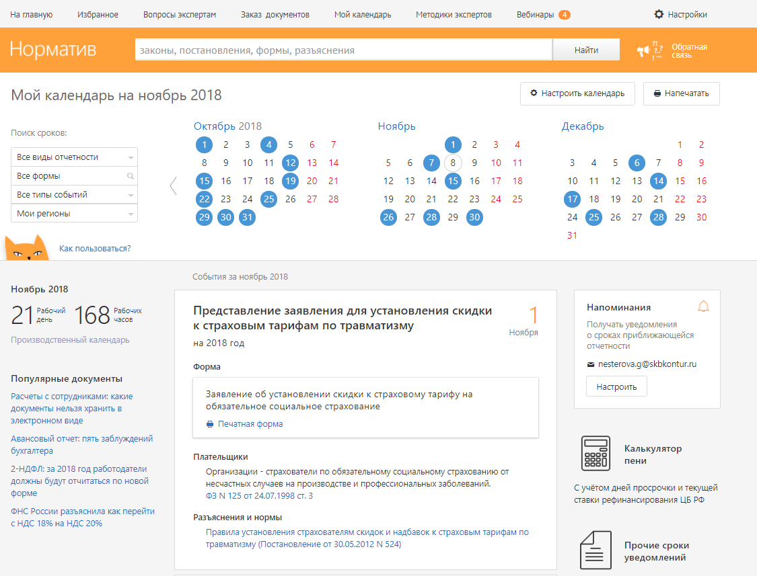Screen dimensions: 757x576
Task: Select December 17 in the calendar
Action: [573, 199]
